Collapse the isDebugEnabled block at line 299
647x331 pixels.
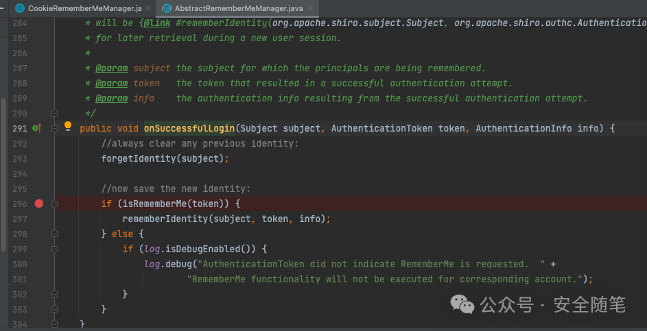(x=54, y=249)
